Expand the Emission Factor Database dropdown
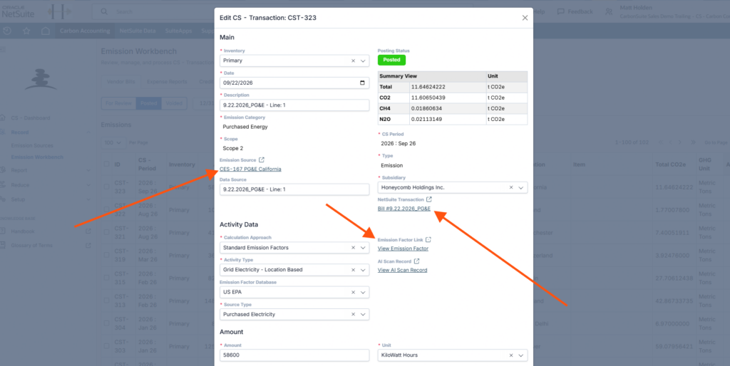 click(x=363, y=292)
